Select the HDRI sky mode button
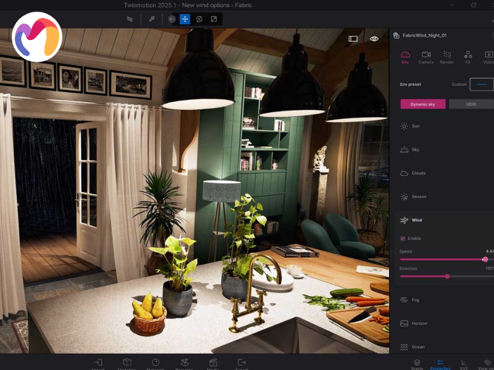The height and width of the screenshot is (370, 494). coord(471,104)
